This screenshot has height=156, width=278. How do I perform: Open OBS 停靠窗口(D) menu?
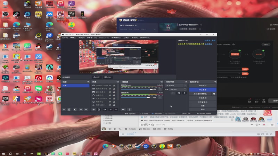click(x=92, y=38)
